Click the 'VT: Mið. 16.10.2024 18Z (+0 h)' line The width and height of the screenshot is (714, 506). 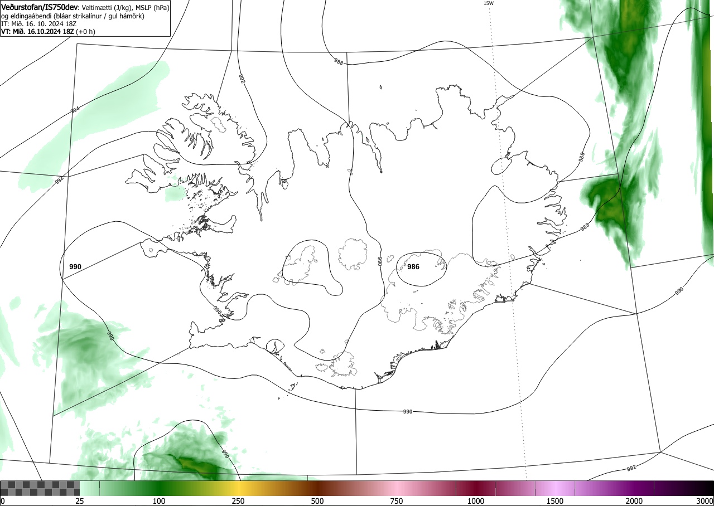(48, 32)
